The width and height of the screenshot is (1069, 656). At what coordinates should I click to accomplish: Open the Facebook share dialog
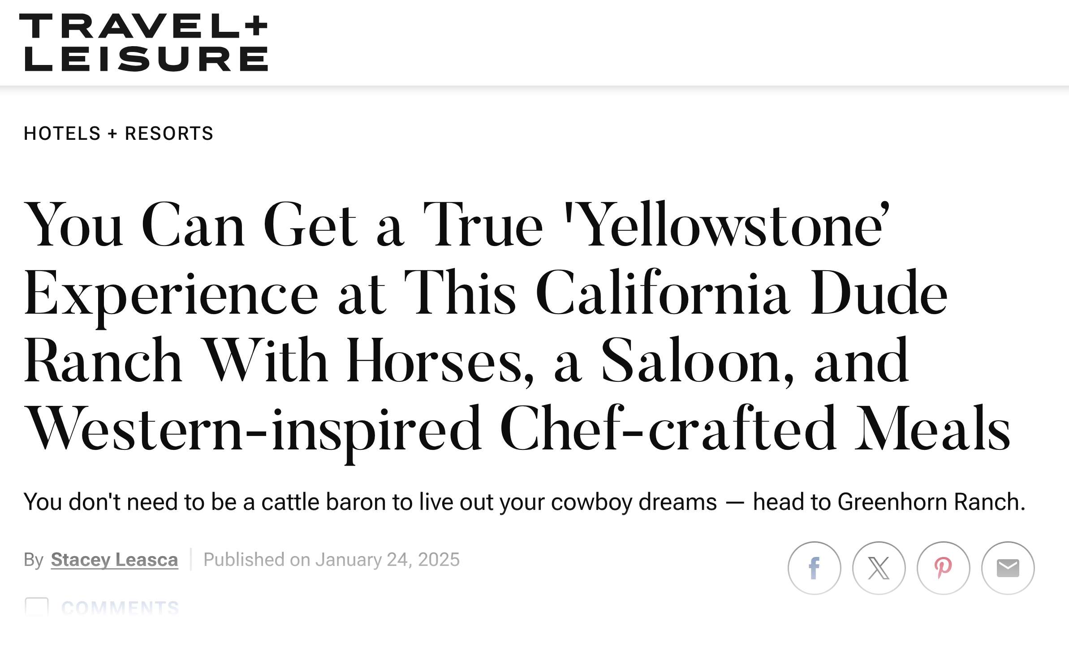815,568
